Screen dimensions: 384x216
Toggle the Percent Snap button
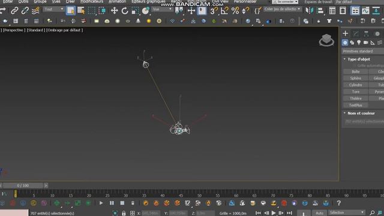(x=235, y=11)
